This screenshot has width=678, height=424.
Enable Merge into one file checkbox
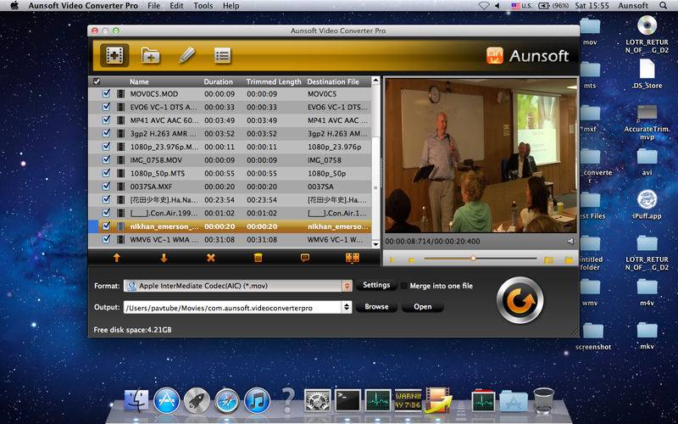(x=404, y=286)
